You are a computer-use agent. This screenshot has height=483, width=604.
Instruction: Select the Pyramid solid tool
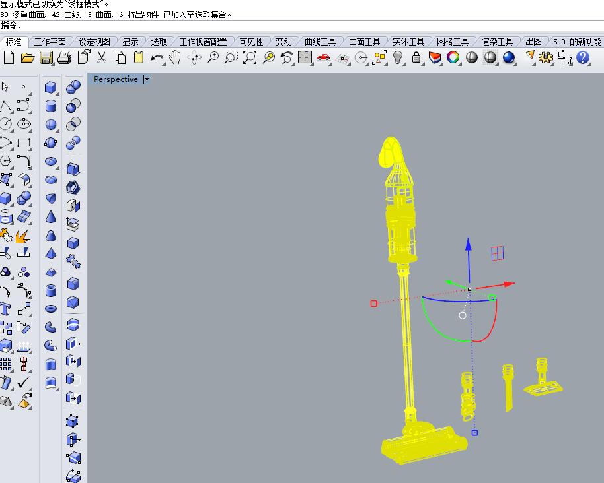pos(51,253)
